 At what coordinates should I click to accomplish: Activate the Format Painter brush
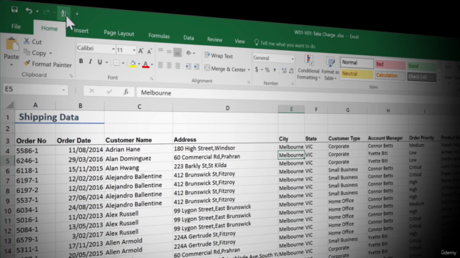(x=47, y=64)
